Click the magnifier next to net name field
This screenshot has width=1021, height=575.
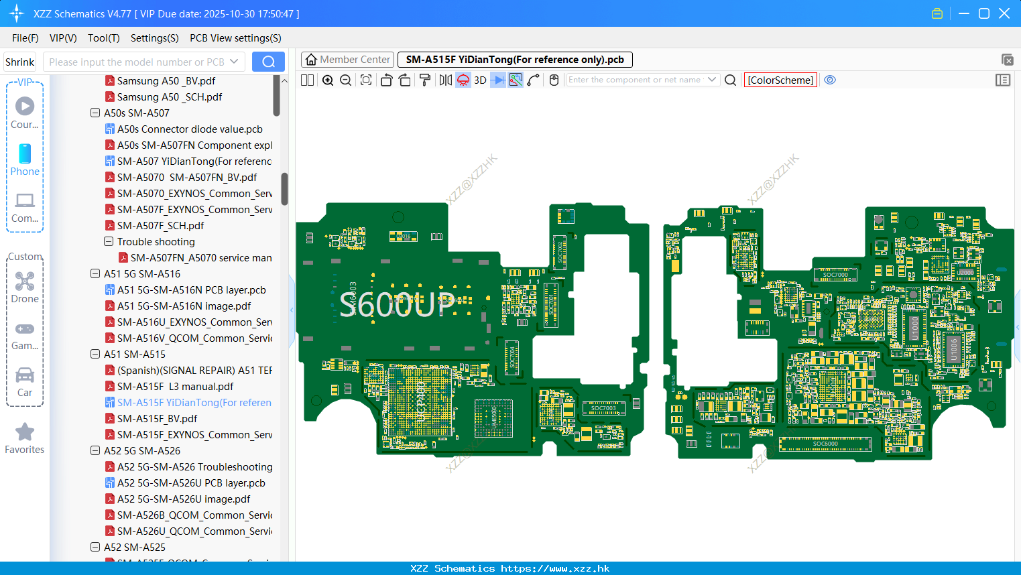coord(731,80)
